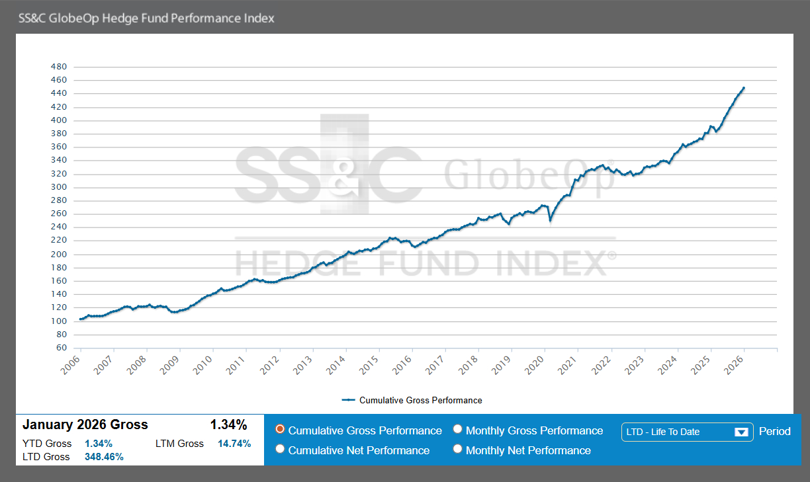The image size is (810, 482).
Task: Click the LTM Gross 14.74% value
Action: [x=234, y=444]
